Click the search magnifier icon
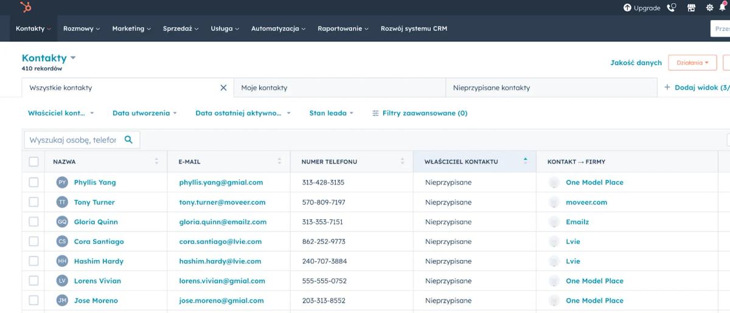Image resolution: width=730 pixels, height=313 pixels. pos(128,140)
